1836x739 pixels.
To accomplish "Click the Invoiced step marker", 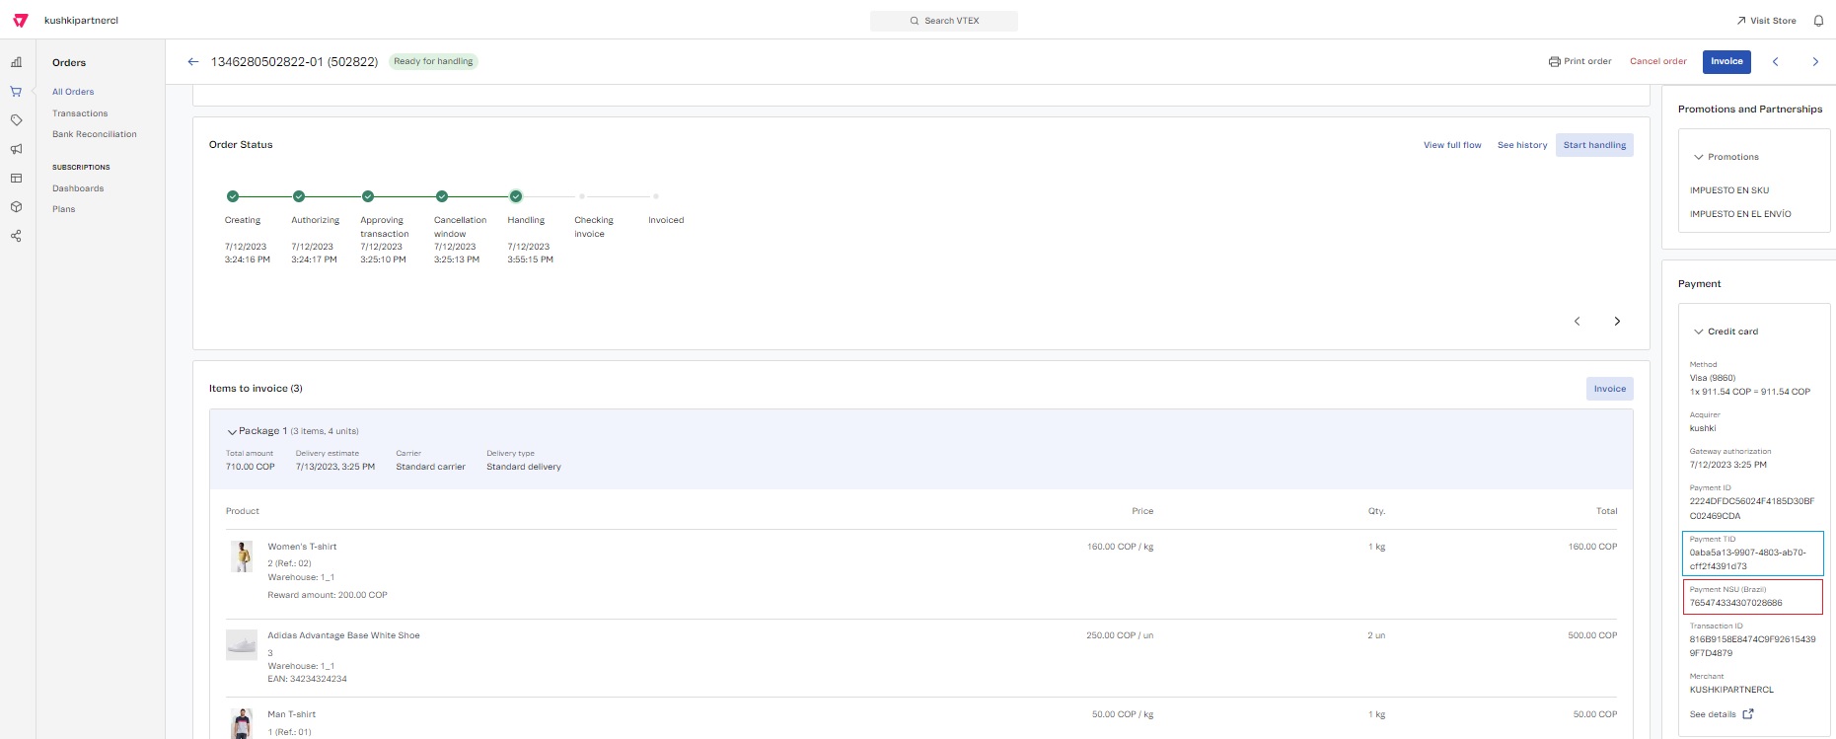I will click(656, 196).
